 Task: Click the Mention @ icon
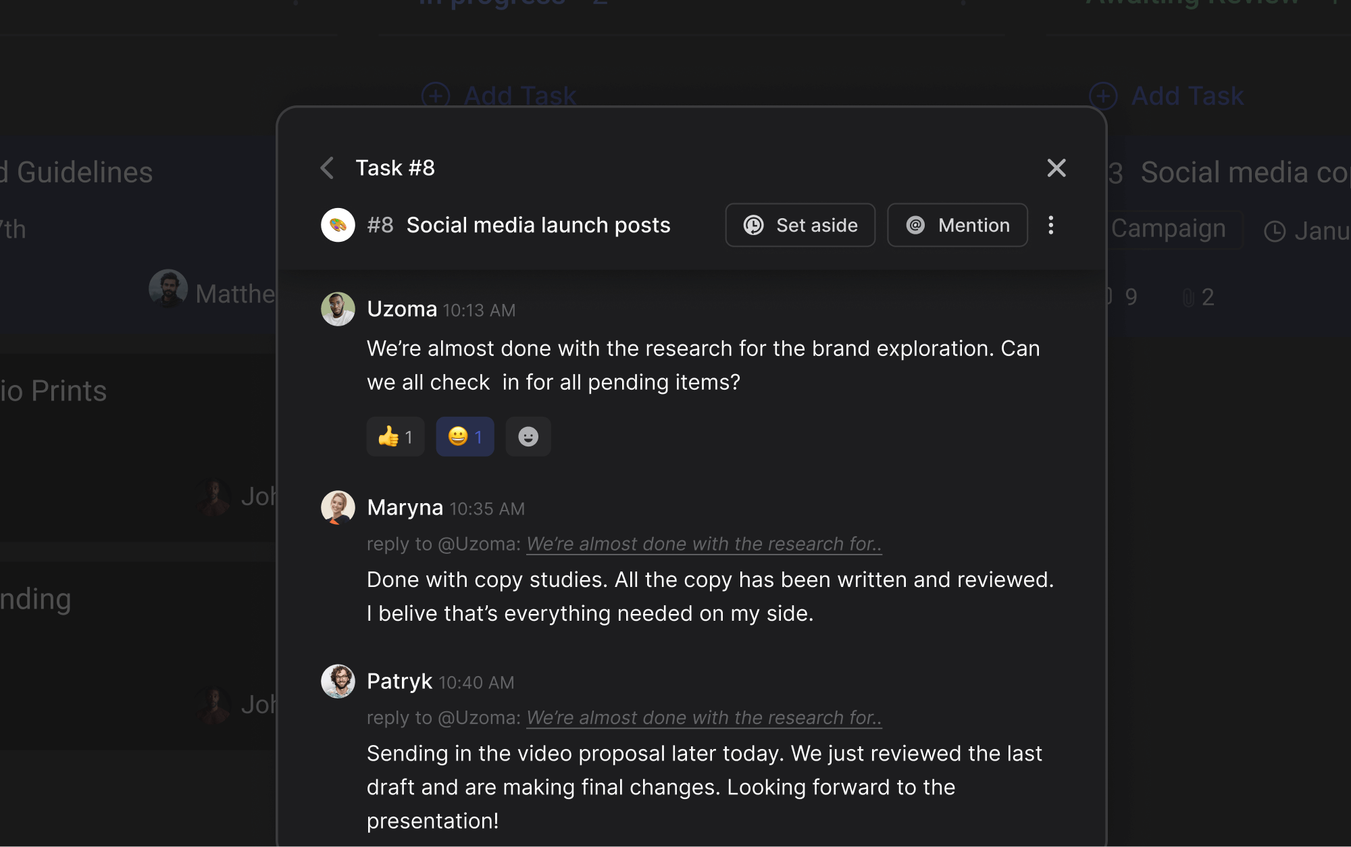(915, 225)
